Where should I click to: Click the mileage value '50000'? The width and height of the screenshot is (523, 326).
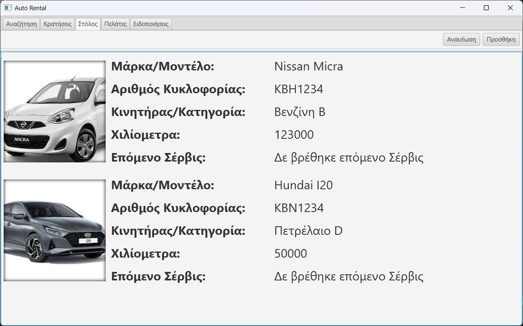290,254
